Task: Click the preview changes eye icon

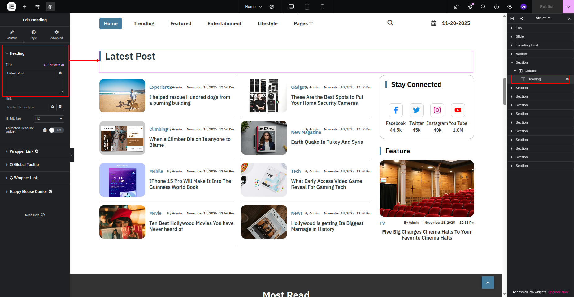Action: tap(510, 7)
